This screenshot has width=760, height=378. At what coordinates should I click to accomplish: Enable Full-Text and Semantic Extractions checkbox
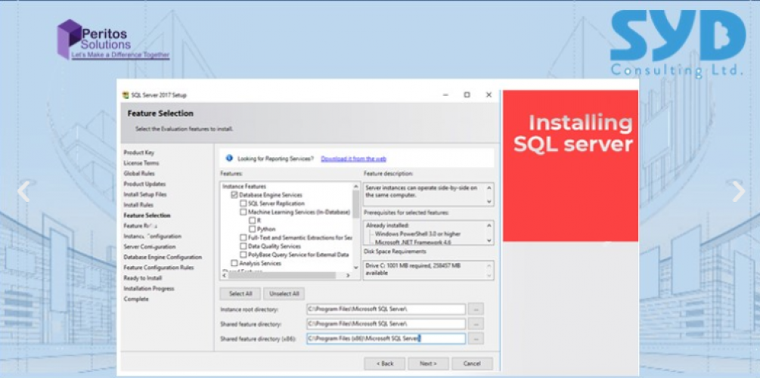coord(244,238)
